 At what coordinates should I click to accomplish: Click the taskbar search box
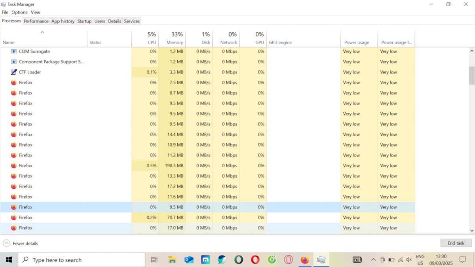pyautogui.click(x=82, y=260)
